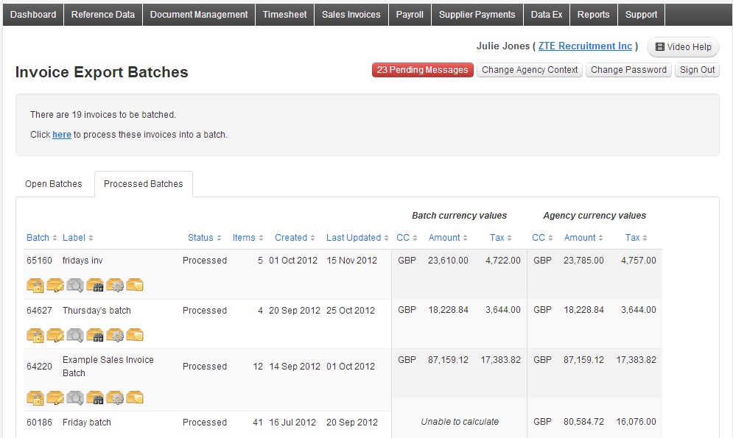Click pencil edit icon for fridays inv batch
This screenshot has height=438, width=733.
point(55,285)
